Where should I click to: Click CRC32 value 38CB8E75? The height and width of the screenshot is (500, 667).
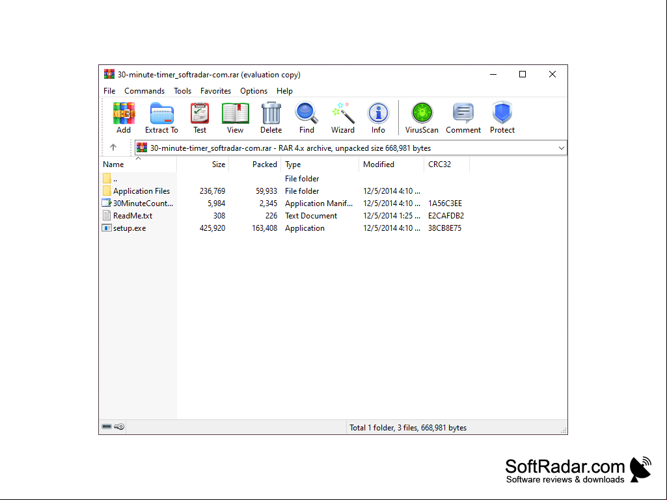(x=444, y=228)
